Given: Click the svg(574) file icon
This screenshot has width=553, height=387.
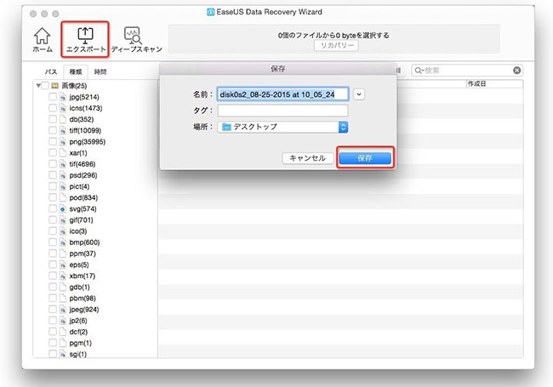Looking at the screenshot, I should coord(63,208).
